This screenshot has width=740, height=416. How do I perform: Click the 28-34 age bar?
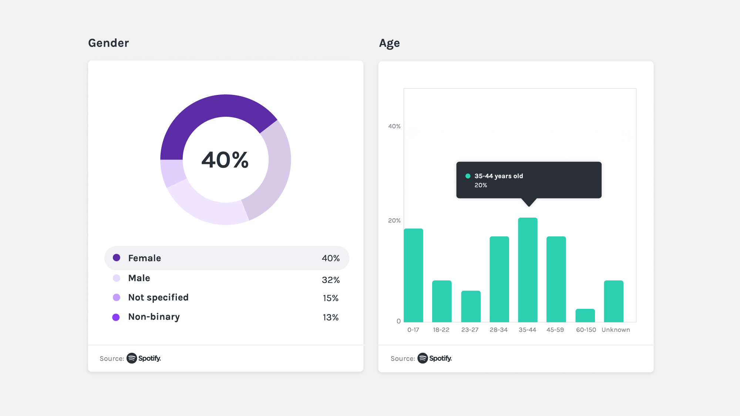tap(499, 279)
